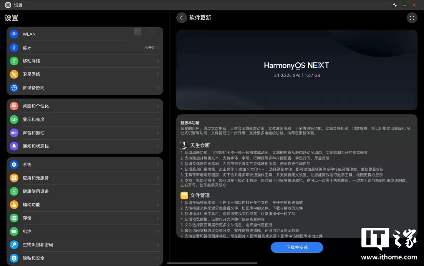Click the 卫星网络 satellite network icon
The height and width of the screenshot is (266, 424).
14,74
